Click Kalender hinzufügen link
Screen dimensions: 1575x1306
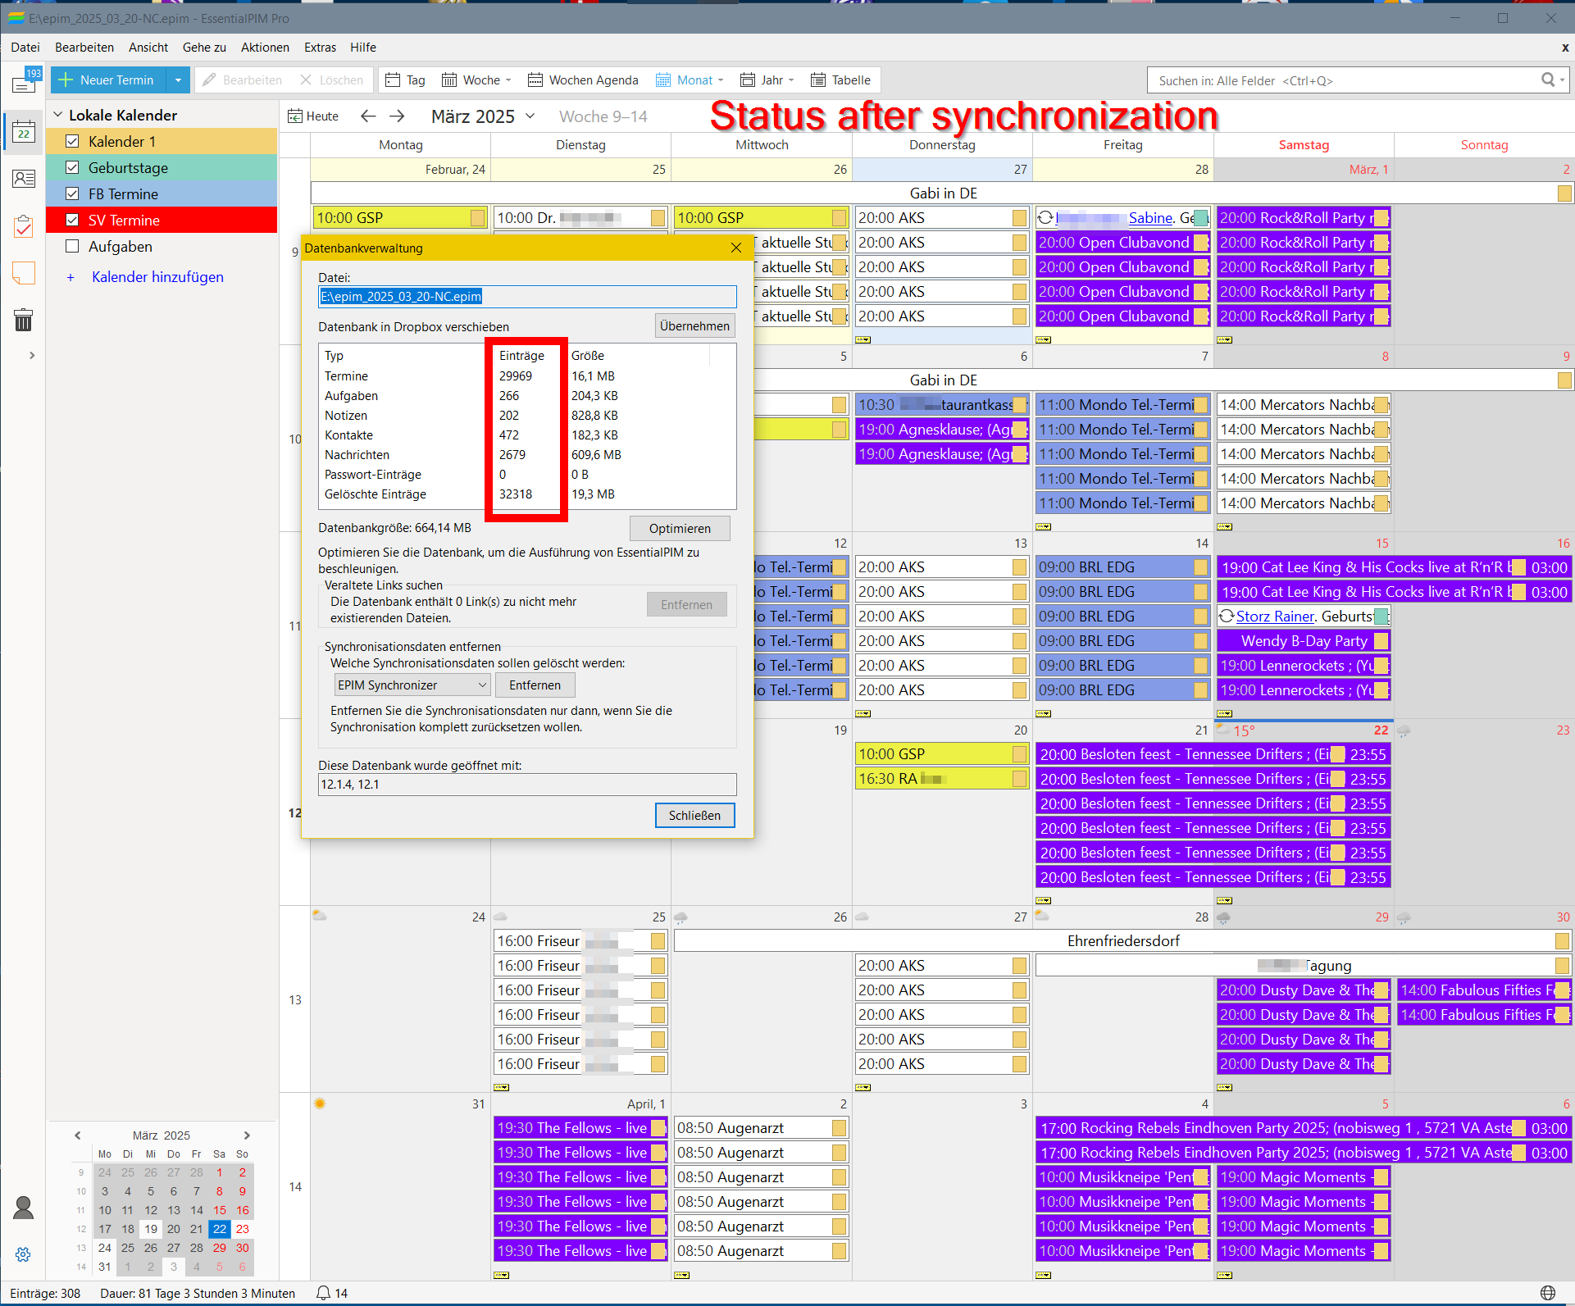tap(157, 277)
